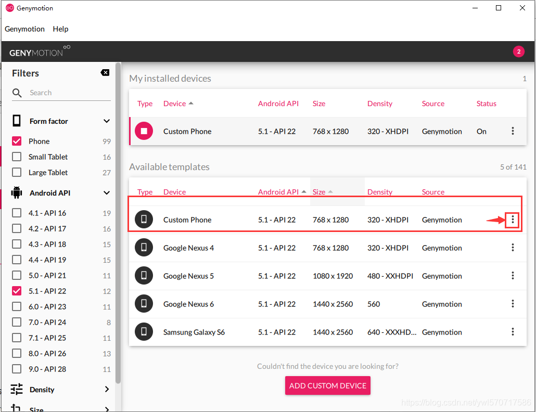This screenshot has width=536, height=412.
Task: Check the Large Tablet filter
Action: point(17,173)
